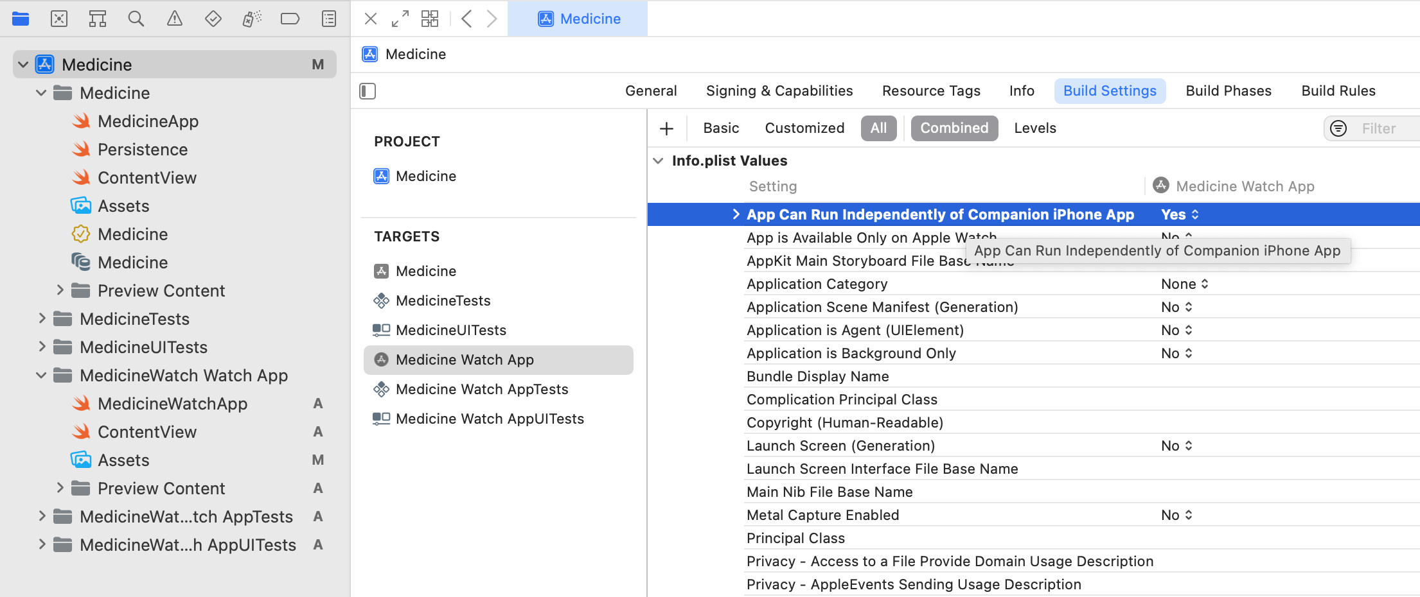Viewport: 1420px width, 597px height.
Task: Open the Build Phases tab
Action: point(1228,91)
